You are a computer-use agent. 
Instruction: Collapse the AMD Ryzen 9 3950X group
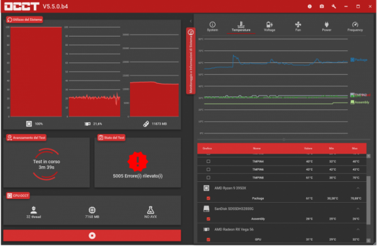coord(358,188)
